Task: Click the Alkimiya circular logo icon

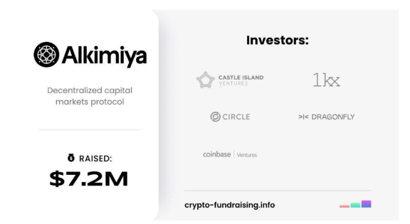Action: coord(46,54)
